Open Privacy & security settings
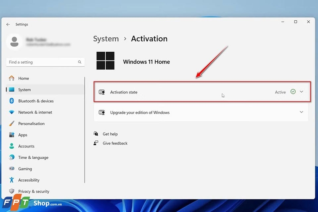This screenshot has width=318, height=212. [45, 191]
